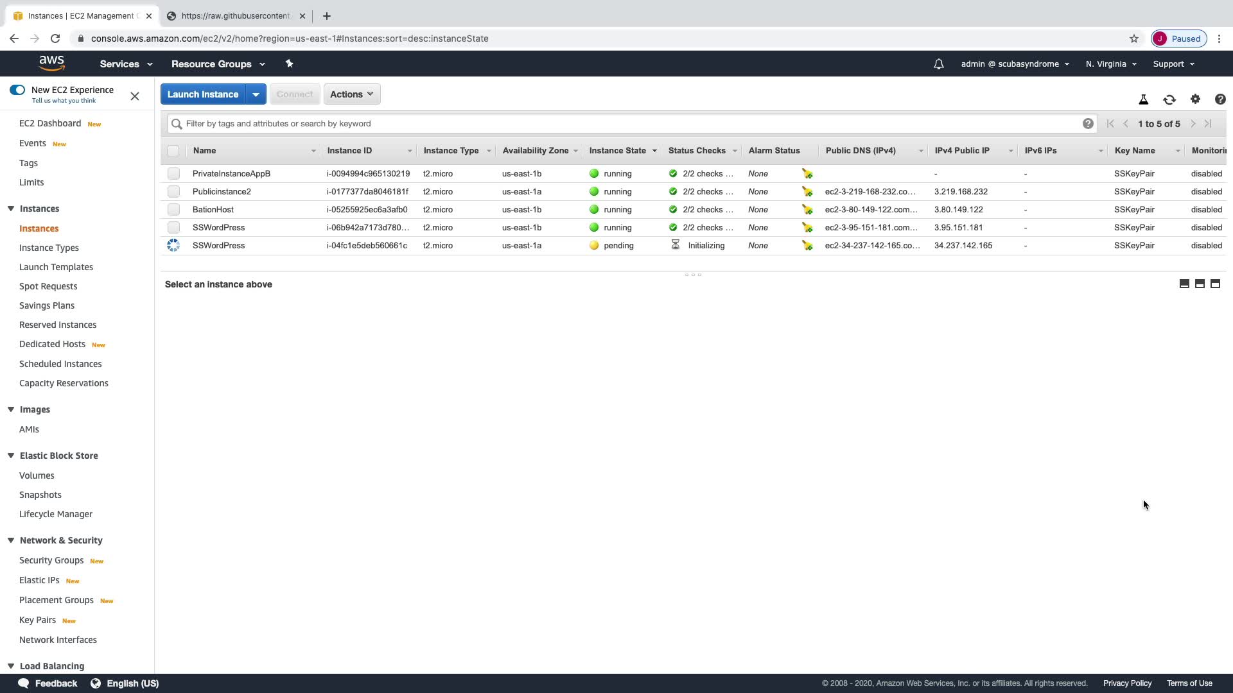Maximize the details pane layout icon
Image resolution: width=1233 pixels, height=693 pixels.
click(1214, 284)
